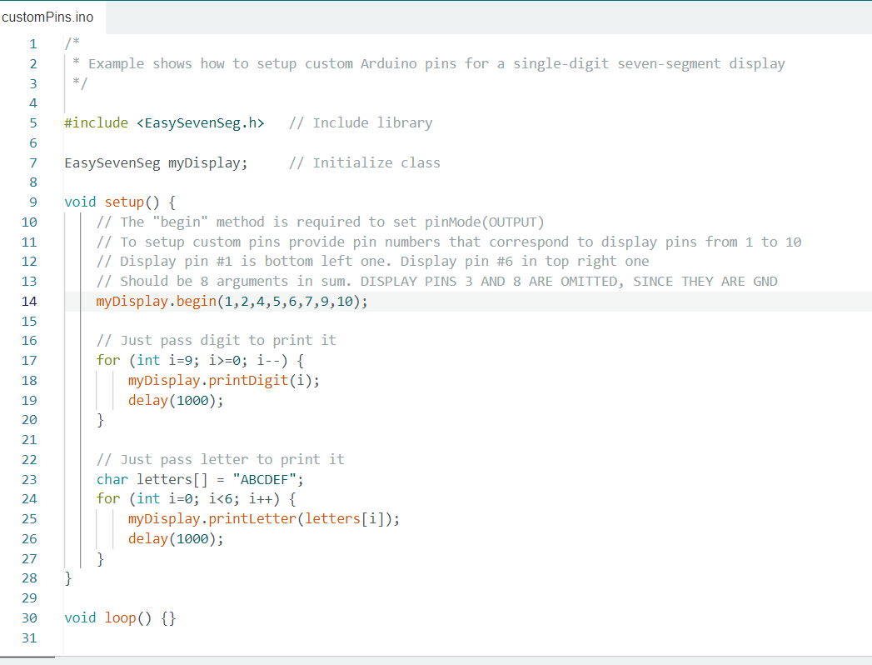Click line number 29 in the gutter
872x665 pixels.
29,598
